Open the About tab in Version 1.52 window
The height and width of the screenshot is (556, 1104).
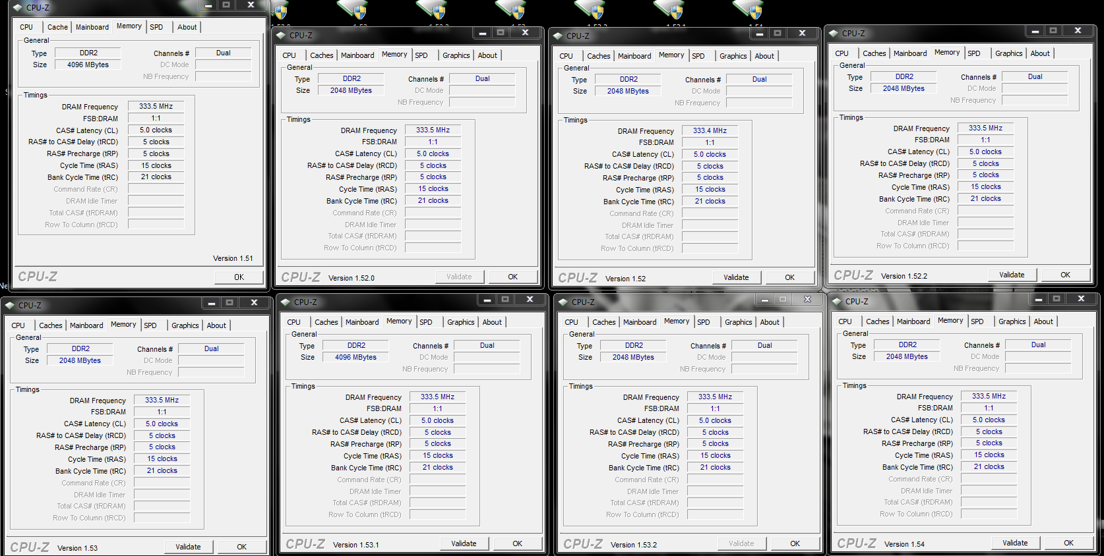pyautogui.click(x=765, y=56)
